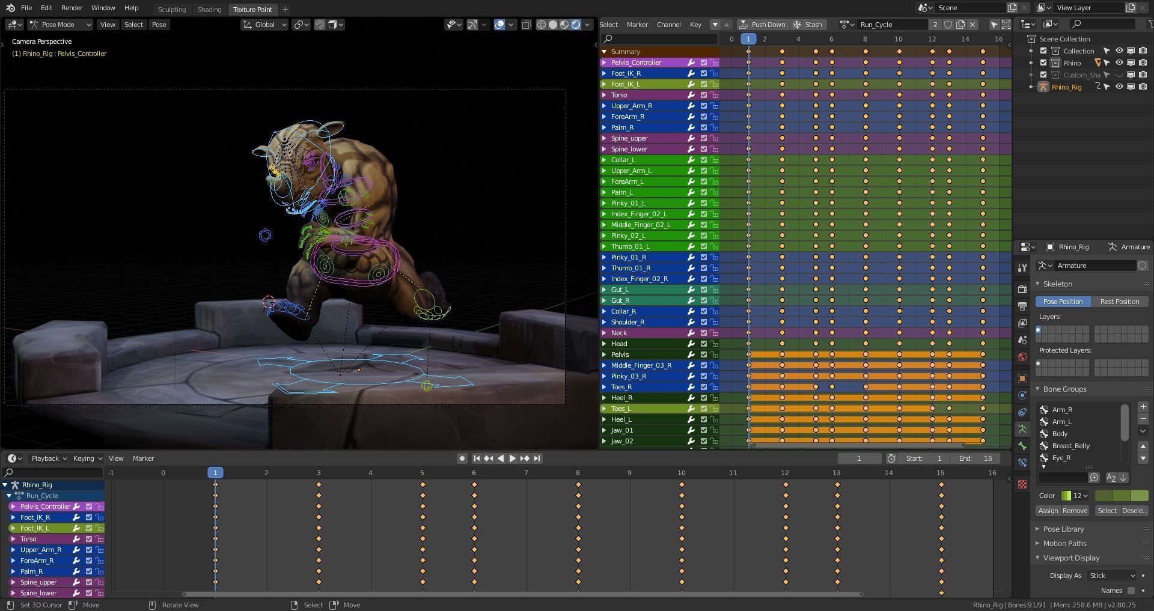Screen dimensions: 1154x611
Task: Open the Render properties tab
Action: click(1022, 289)
